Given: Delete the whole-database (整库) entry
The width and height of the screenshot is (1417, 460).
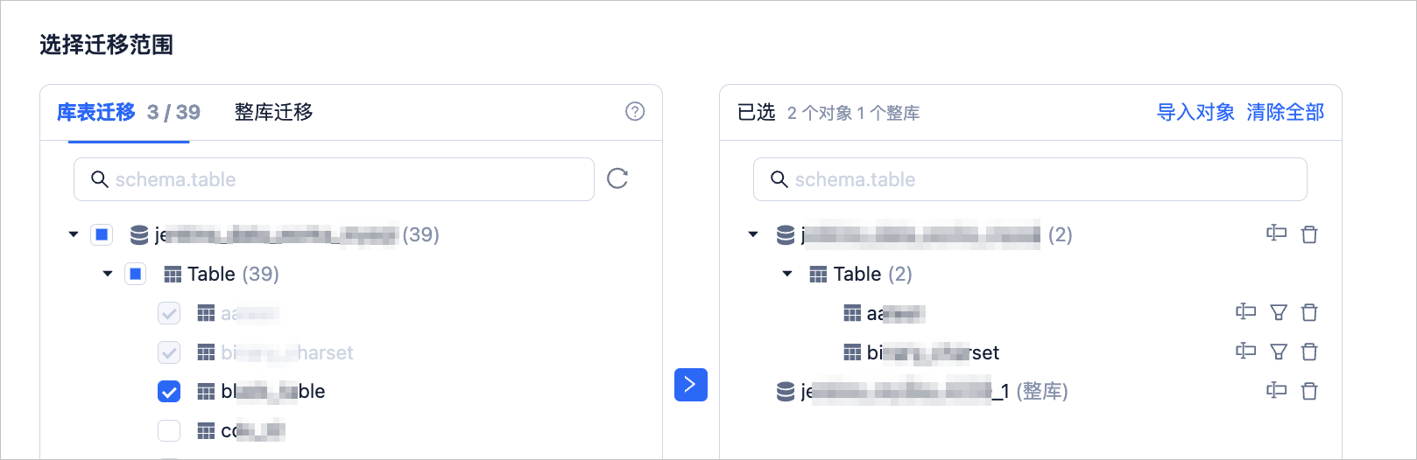Looking at the screenshot, I should click(1309, 391).
